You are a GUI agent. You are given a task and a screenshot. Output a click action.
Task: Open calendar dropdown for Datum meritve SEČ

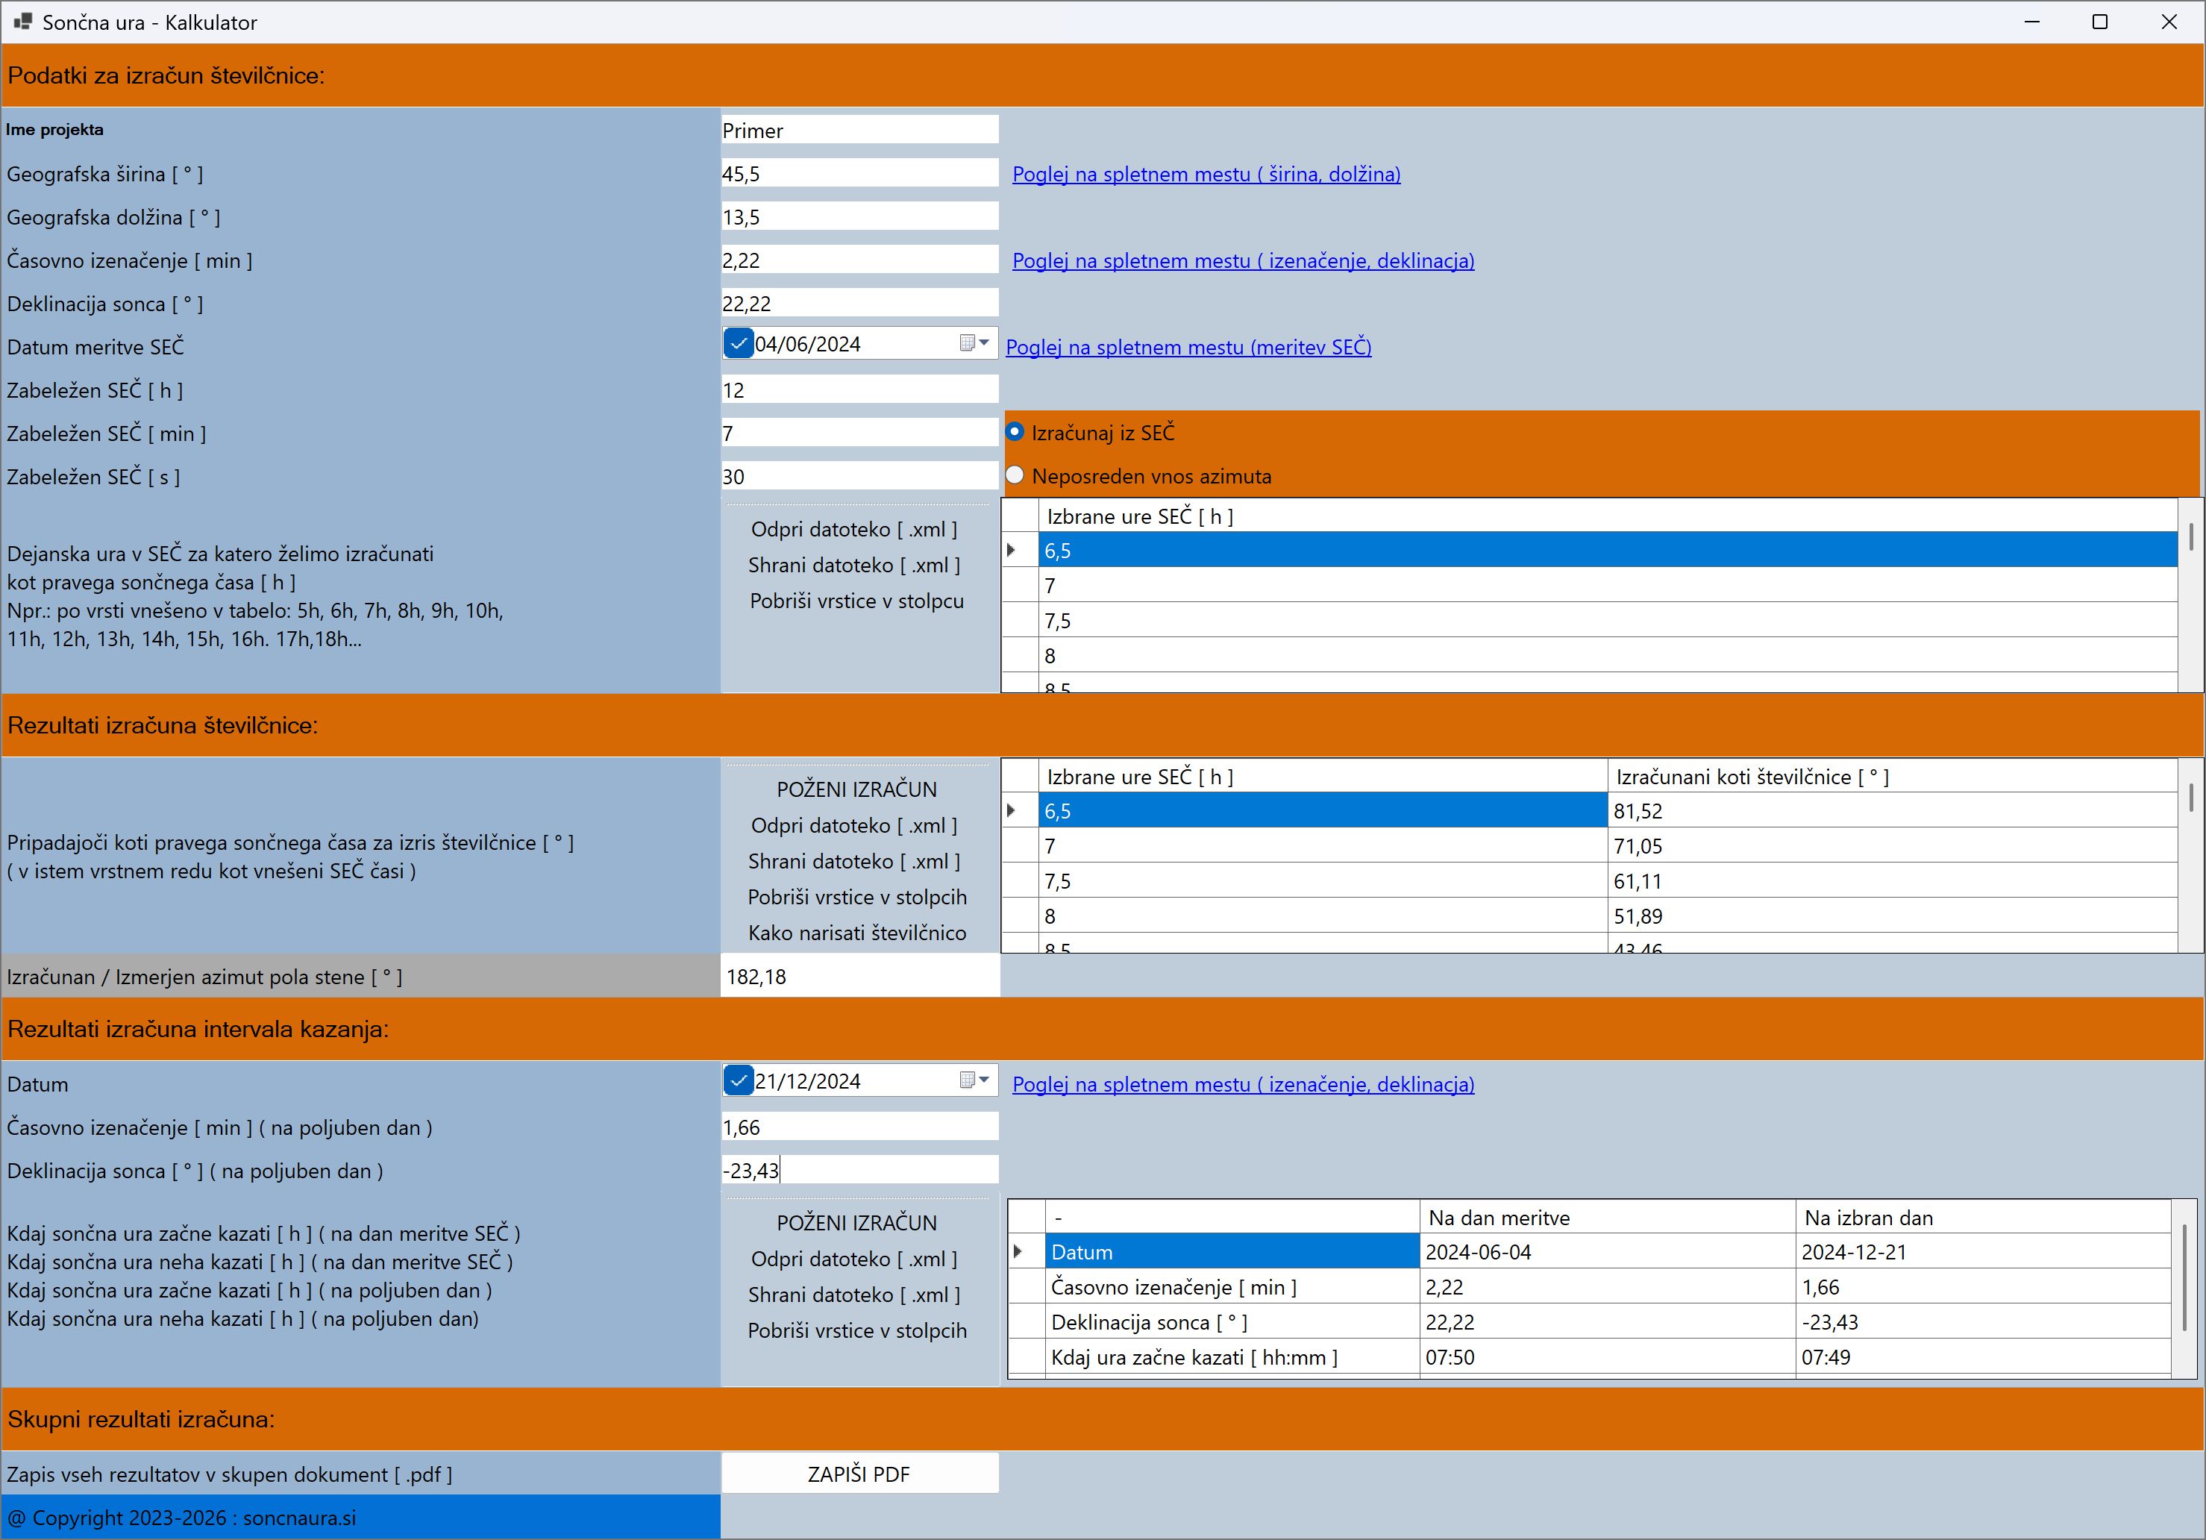[x=975, y=343]
